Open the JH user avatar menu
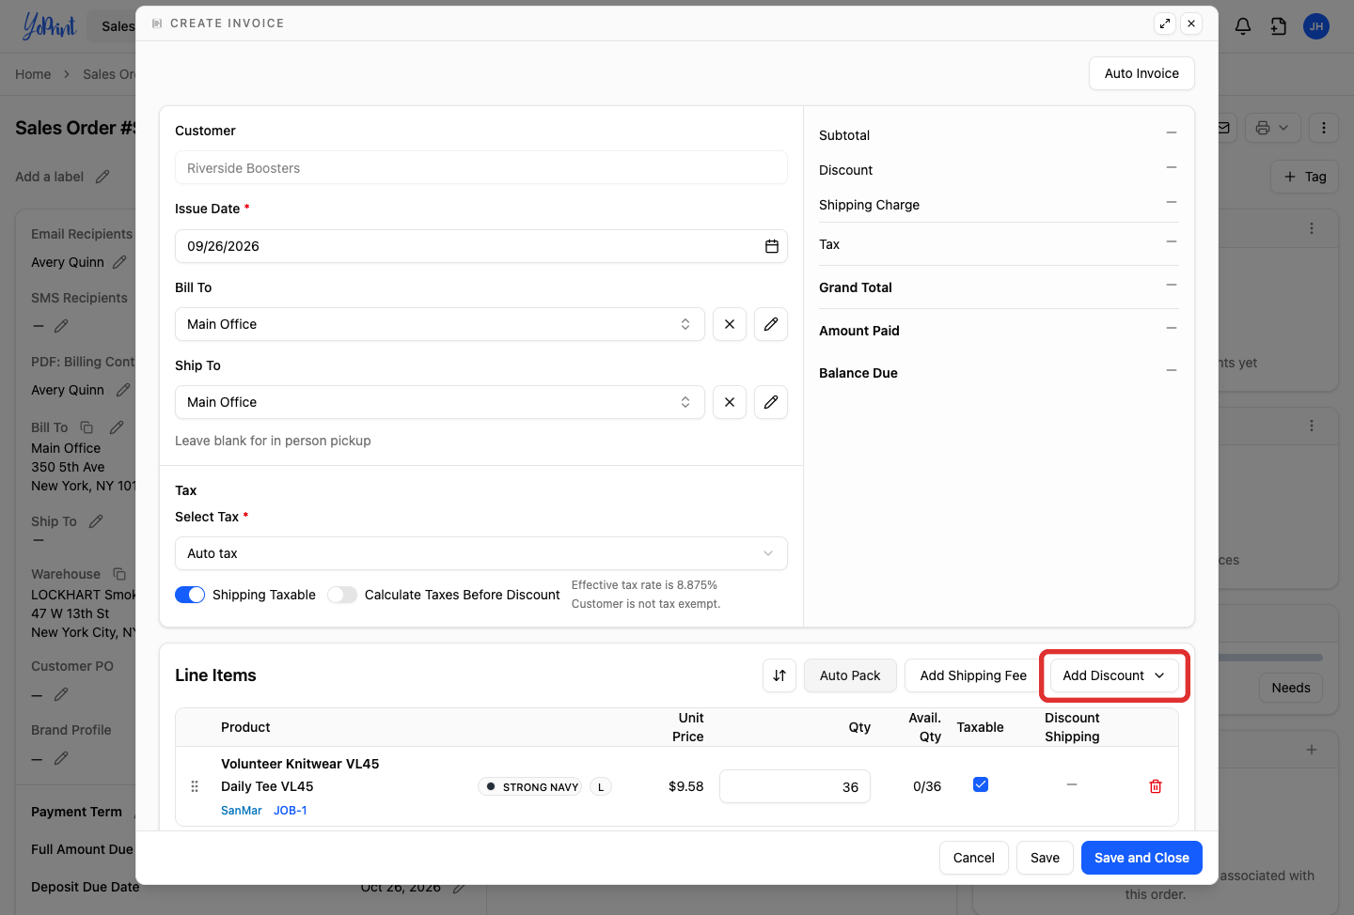 click(x=1316, y=26)
